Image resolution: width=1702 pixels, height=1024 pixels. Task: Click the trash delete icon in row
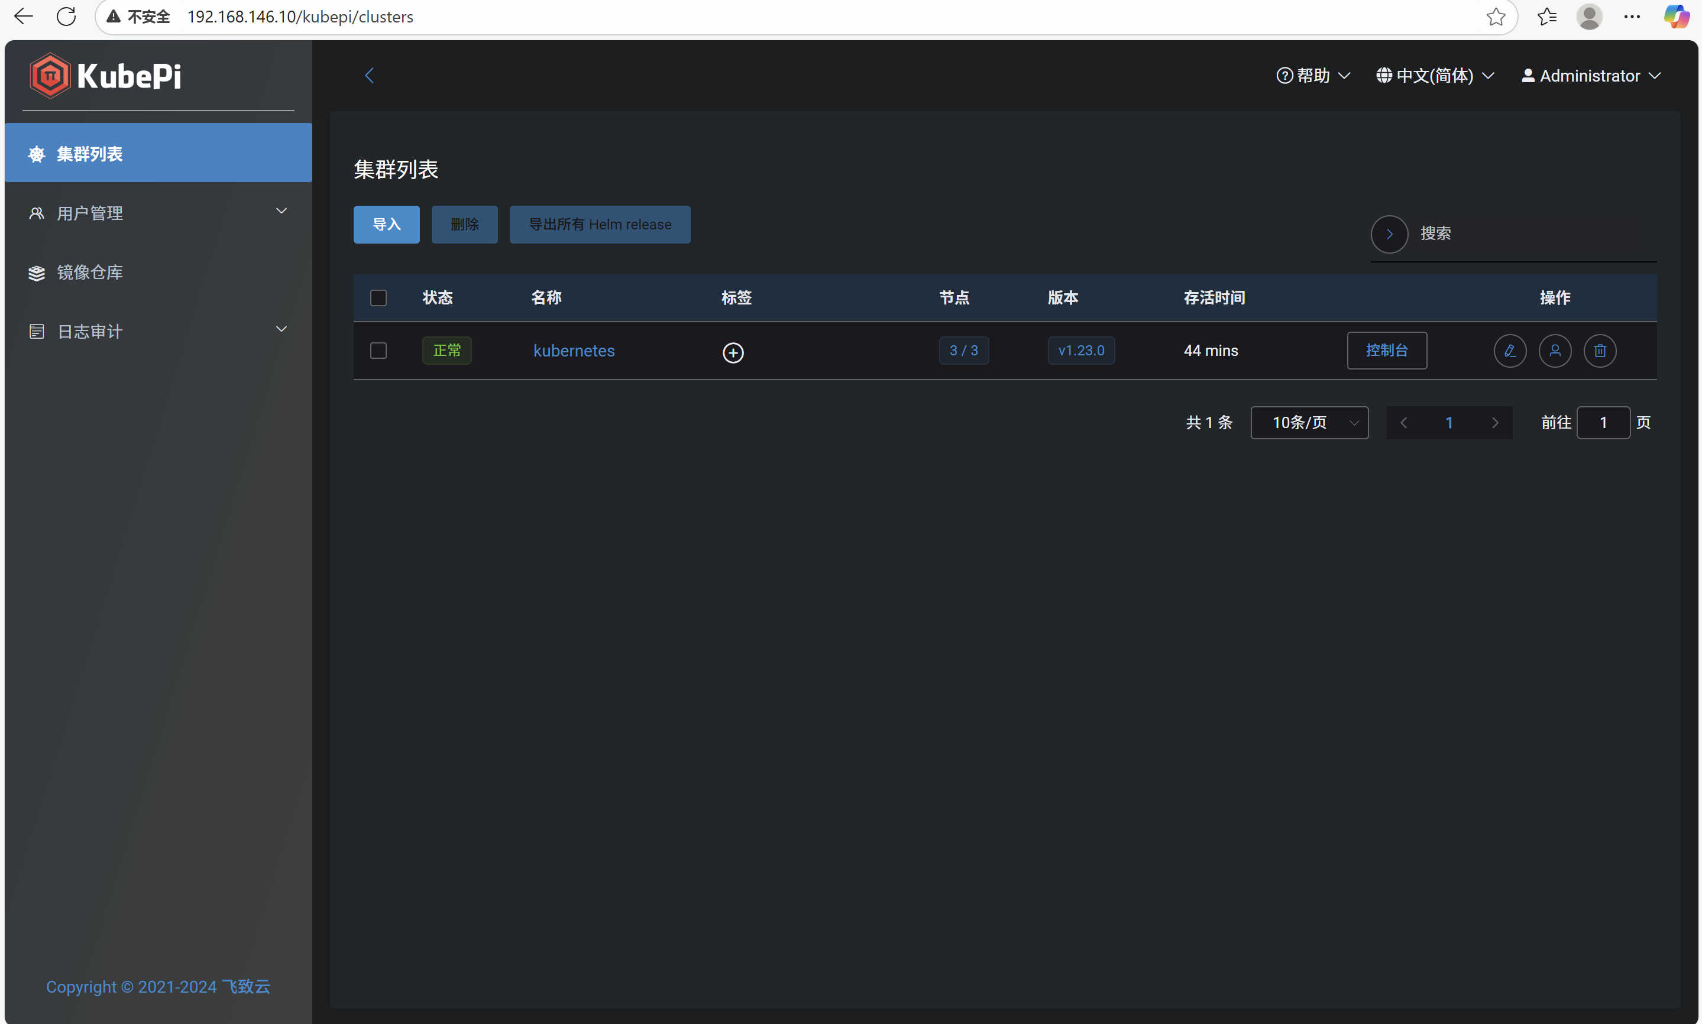[1599, 351]
